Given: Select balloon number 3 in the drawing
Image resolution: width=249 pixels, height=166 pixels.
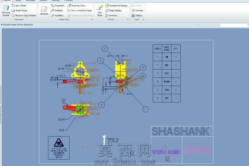Looking at the screenshot, I should point(100,61).
